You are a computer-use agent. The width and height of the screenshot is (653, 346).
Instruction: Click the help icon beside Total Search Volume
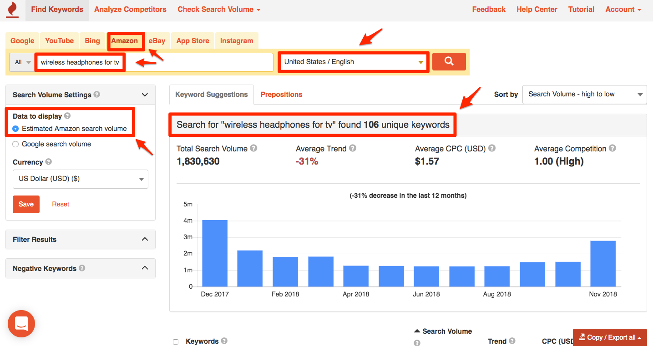253,148
